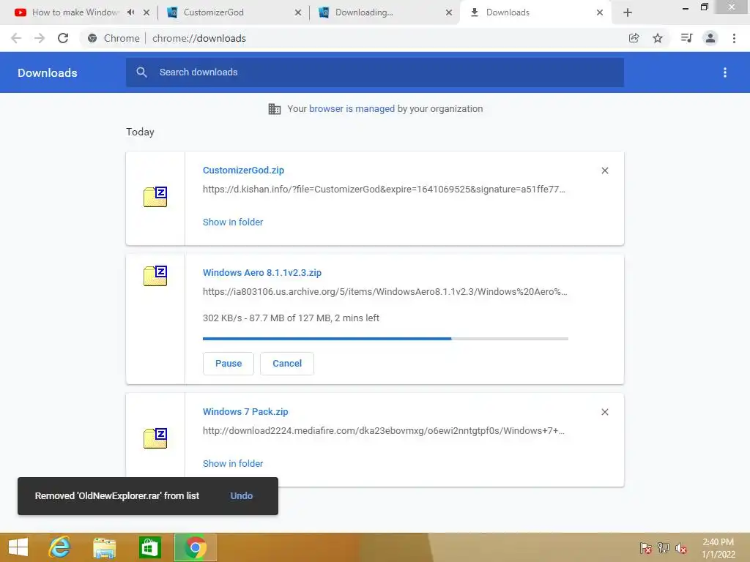Click the Today date heading
This screenshot has height=562, width=750.
(140, 132)
